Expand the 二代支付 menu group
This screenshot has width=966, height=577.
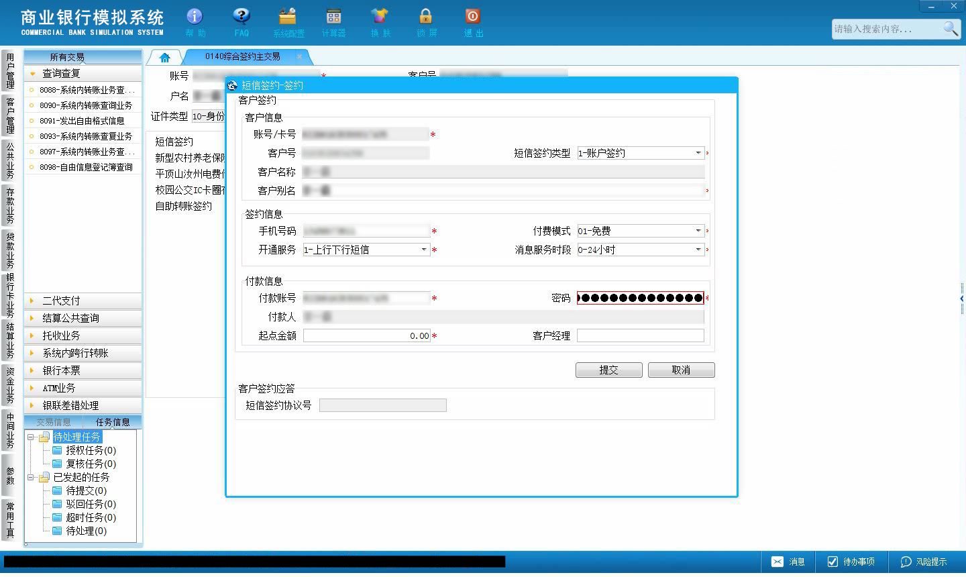point(83,301)
